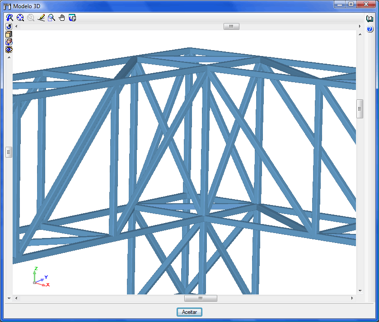This screenshot has width=379, height=322.
Task: Minimize the Modelo 3D window
Action: tap(340, 4)
